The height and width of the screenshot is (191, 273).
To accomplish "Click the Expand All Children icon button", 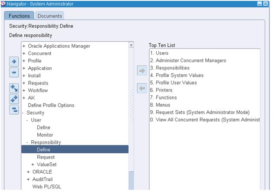I will [14, 88].
